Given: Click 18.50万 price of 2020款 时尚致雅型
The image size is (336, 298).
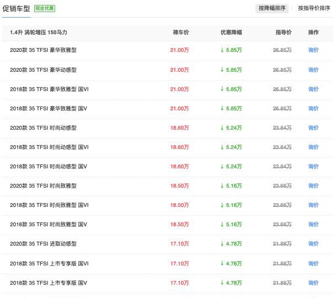Looking at the screenshot, I should 179,185.
